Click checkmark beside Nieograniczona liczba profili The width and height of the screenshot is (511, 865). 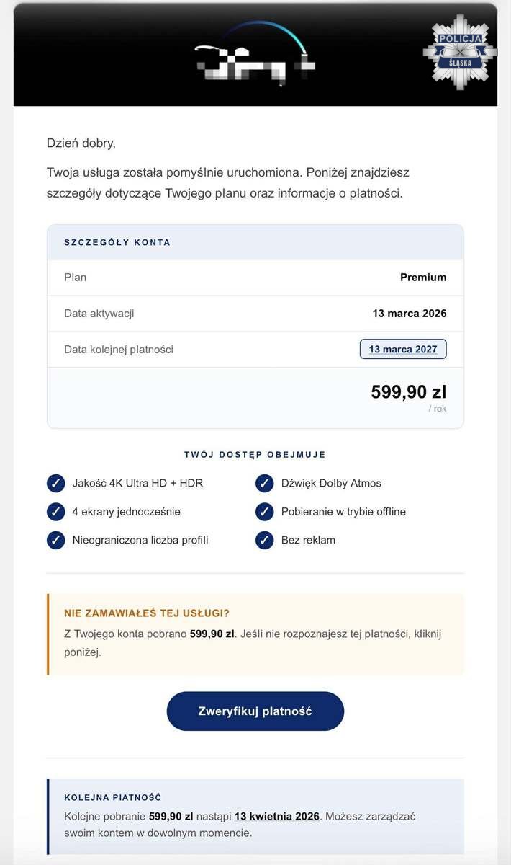(x=56, y=540)
